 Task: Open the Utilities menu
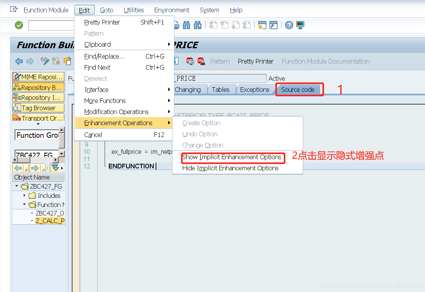tap(134, 10)
